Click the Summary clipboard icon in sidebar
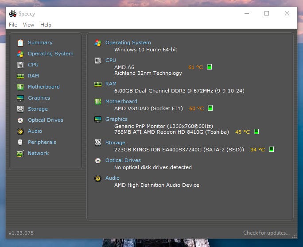 (20, 42)
